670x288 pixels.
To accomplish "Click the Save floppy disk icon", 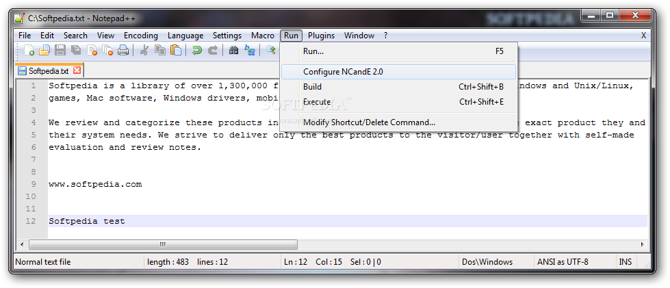I will coord(60,51).
